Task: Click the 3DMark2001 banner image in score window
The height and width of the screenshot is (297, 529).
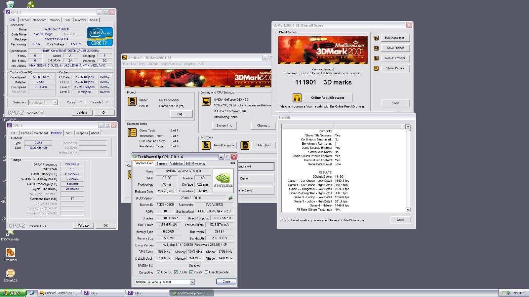Action: click(x=323, y=50)
